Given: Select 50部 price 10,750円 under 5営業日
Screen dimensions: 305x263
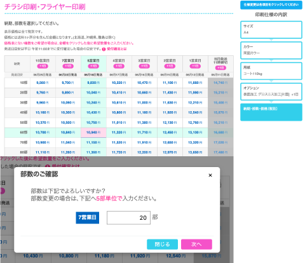Looking at the screenshot, I should (x=93, y=123).
